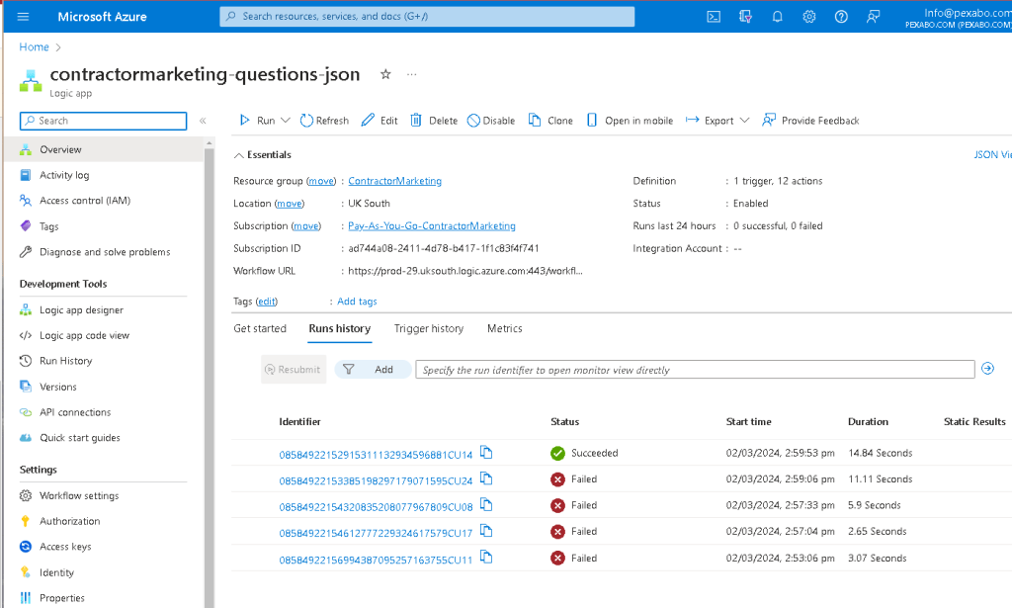Copy the identifier of run ending CU14
The height and width of the screenshot is (608, 1012).
tap(486, 453)
